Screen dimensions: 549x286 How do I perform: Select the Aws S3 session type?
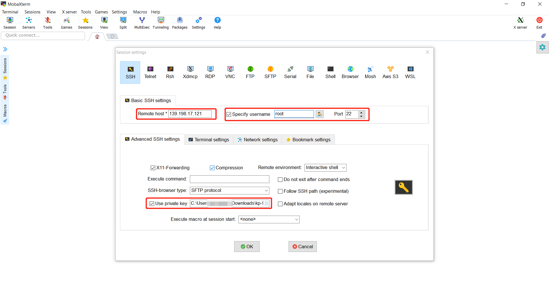point(390,72)
